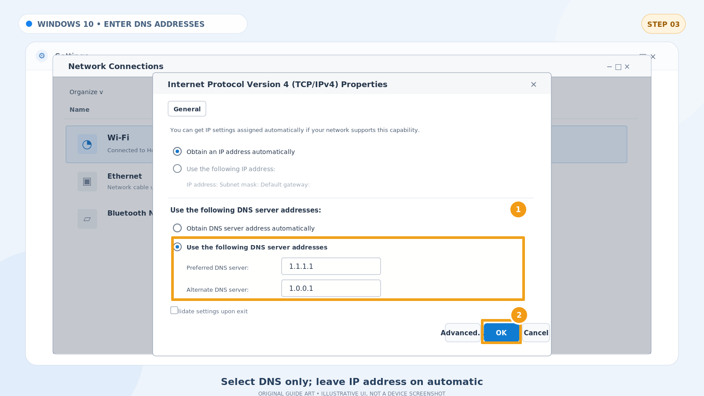Click the IPv4 Properties dialog title

pos(278,84)
